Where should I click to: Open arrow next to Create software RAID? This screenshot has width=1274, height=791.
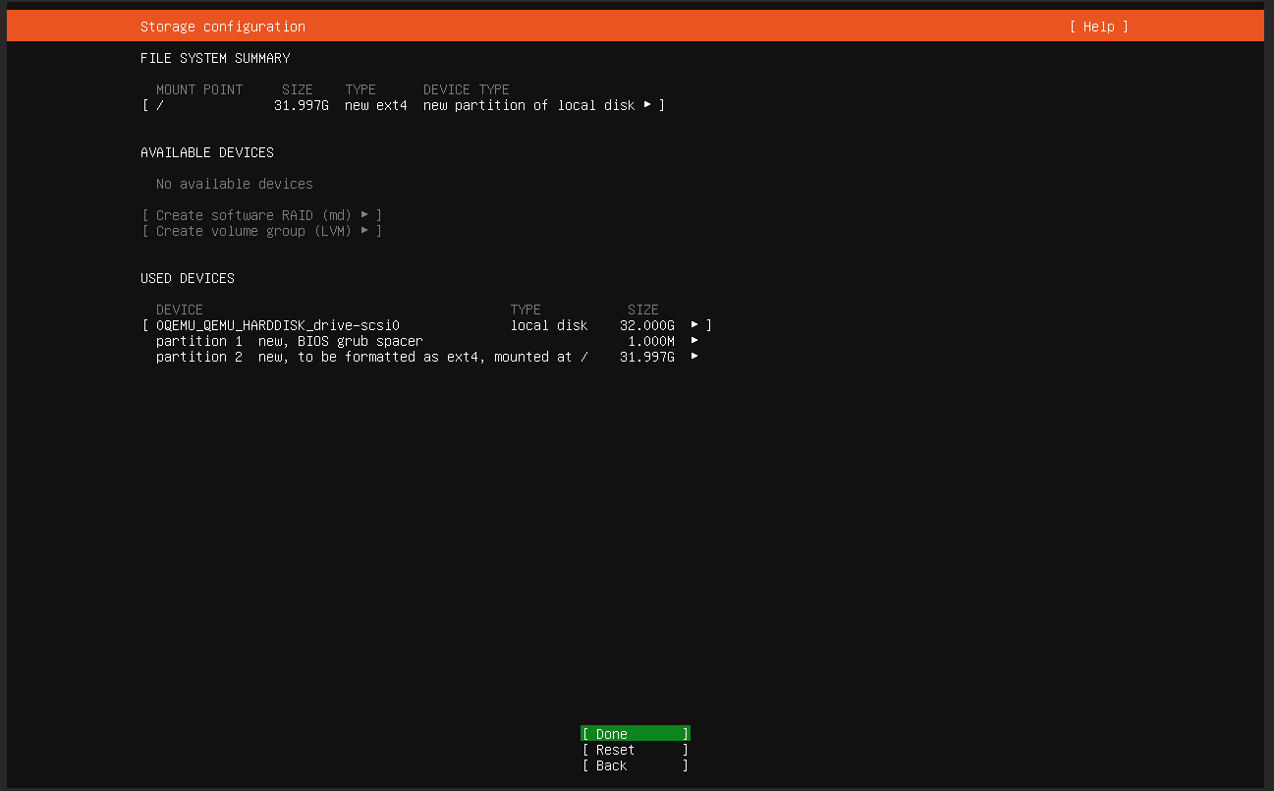(x=364, y=215)
